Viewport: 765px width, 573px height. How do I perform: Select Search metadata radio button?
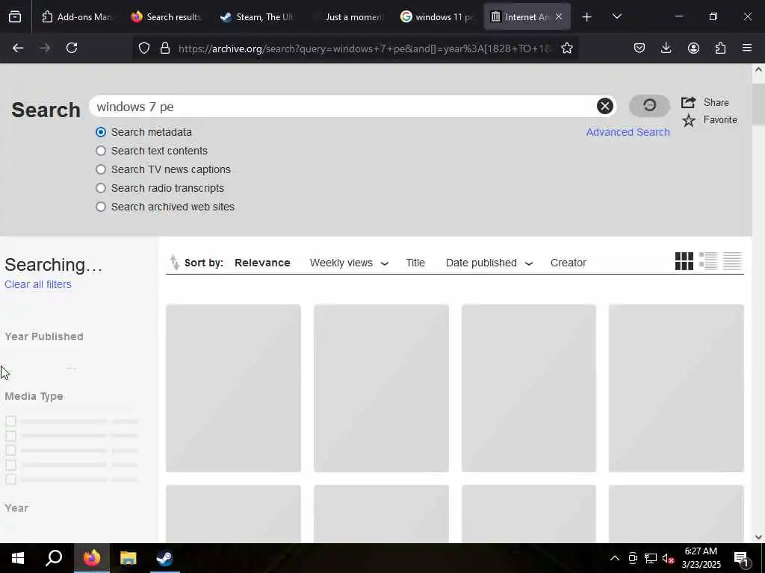tap(101, 132)
